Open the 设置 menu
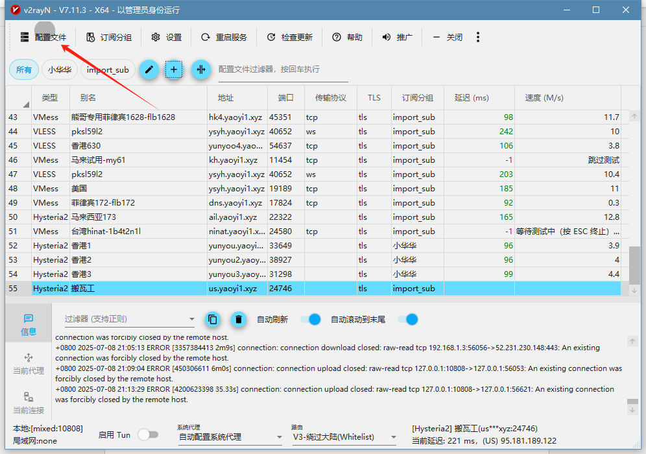The image size is (646, 454). click(167, 38)
